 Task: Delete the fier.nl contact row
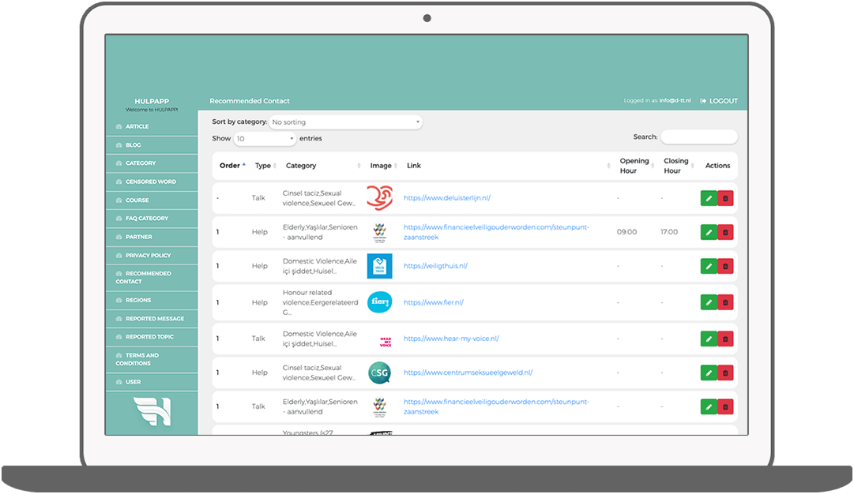725,302
